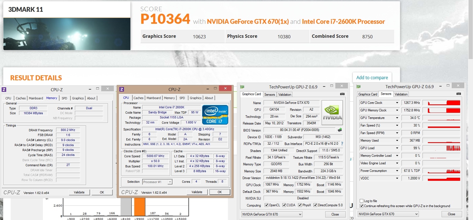
Task: Open the Fan Speed (RPM) sensor dropdown
Action: 397,133
